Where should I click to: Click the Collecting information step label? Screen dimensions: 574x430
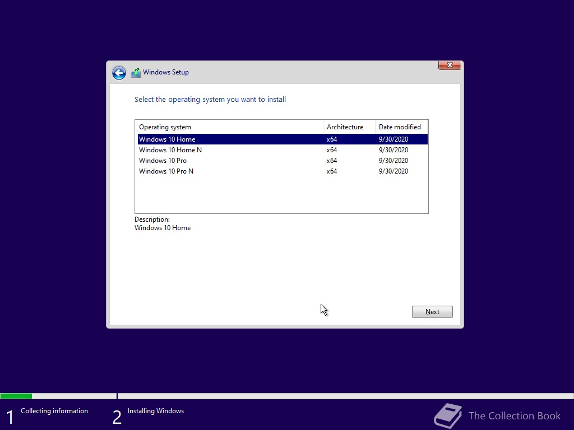(54, 411)
